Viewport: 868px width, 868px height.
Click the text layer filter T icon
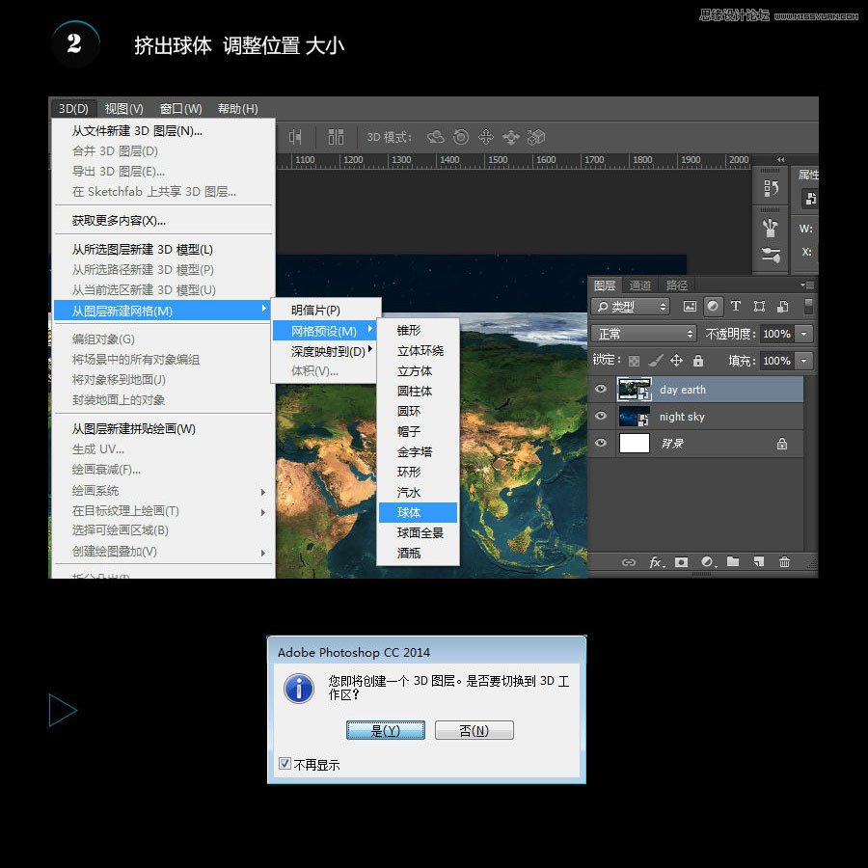pyautogui.click(x=736, y=307)
